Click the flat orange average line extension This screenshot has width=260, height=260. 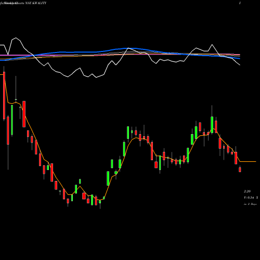click(x=248, y=162)
